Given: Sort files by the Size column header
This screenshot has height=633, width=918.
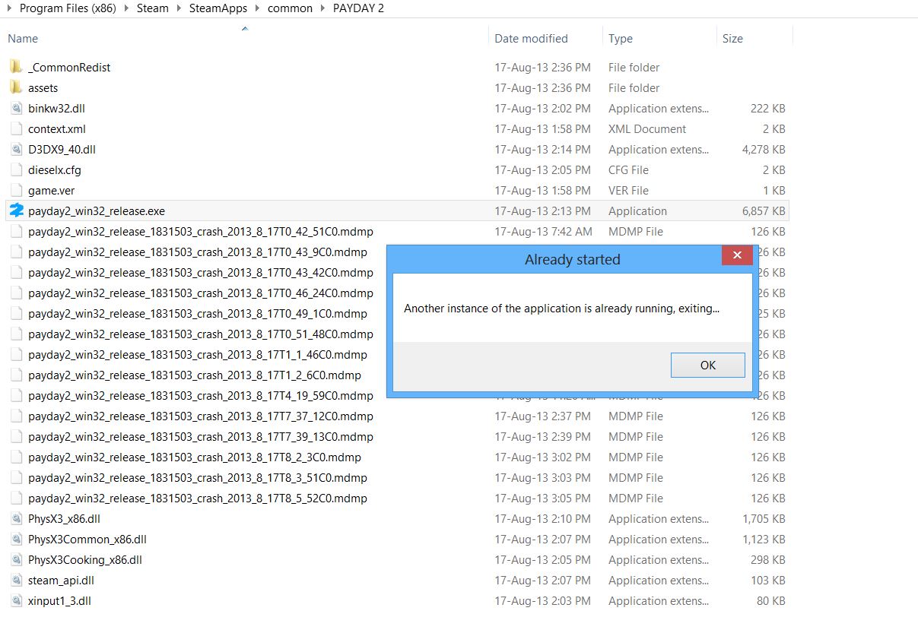Looking at the screenshot, I should click(x=732, y=38).
